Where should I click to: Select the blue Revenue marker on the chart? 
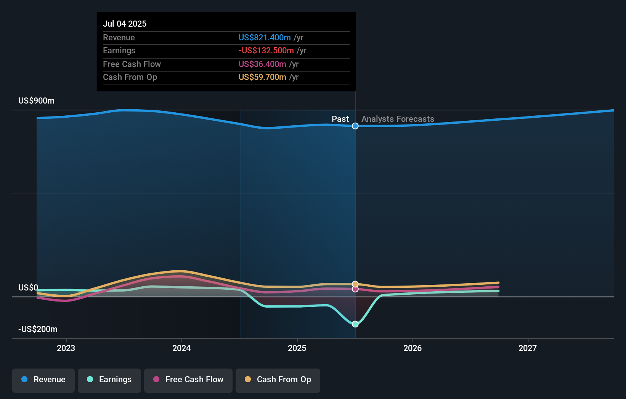(355, 126)
